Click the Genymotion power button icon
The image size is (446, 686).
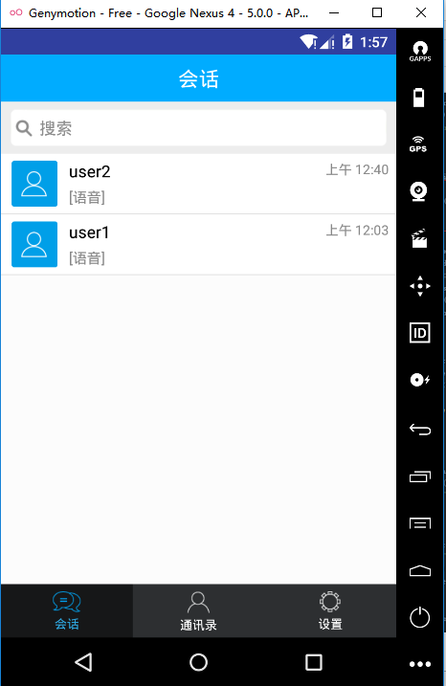point(419,617)
